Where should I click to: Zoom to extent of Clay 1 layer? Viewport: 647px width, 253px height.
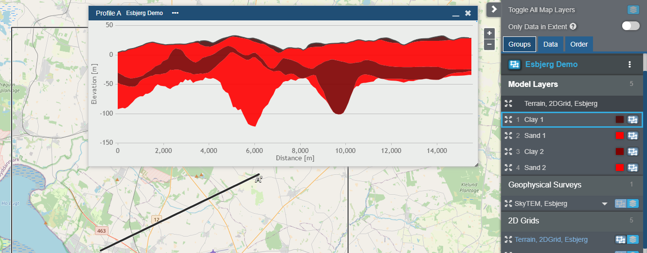coord(509,119)
